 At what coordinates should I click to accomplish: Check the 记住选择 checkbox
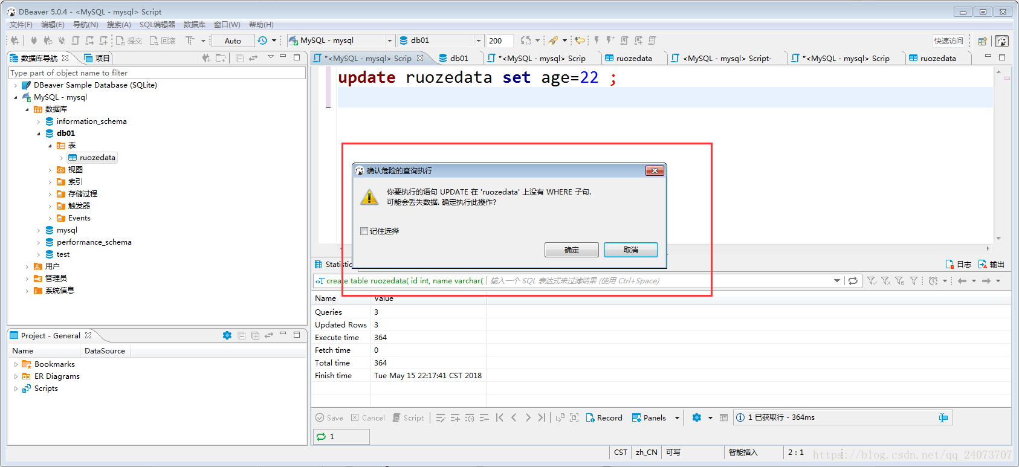coord(364,231)
